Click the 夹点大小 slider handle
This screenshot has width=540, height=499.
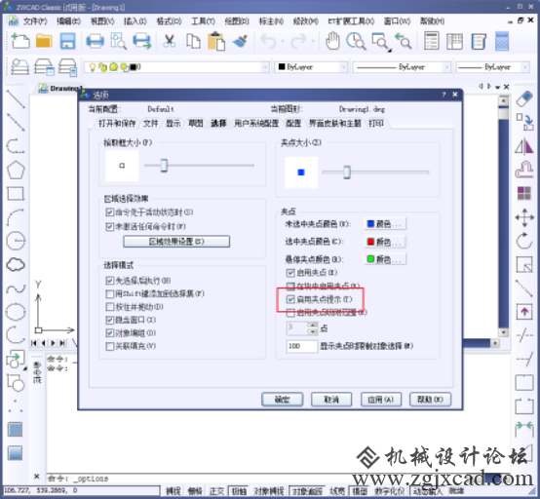point(347,173)
